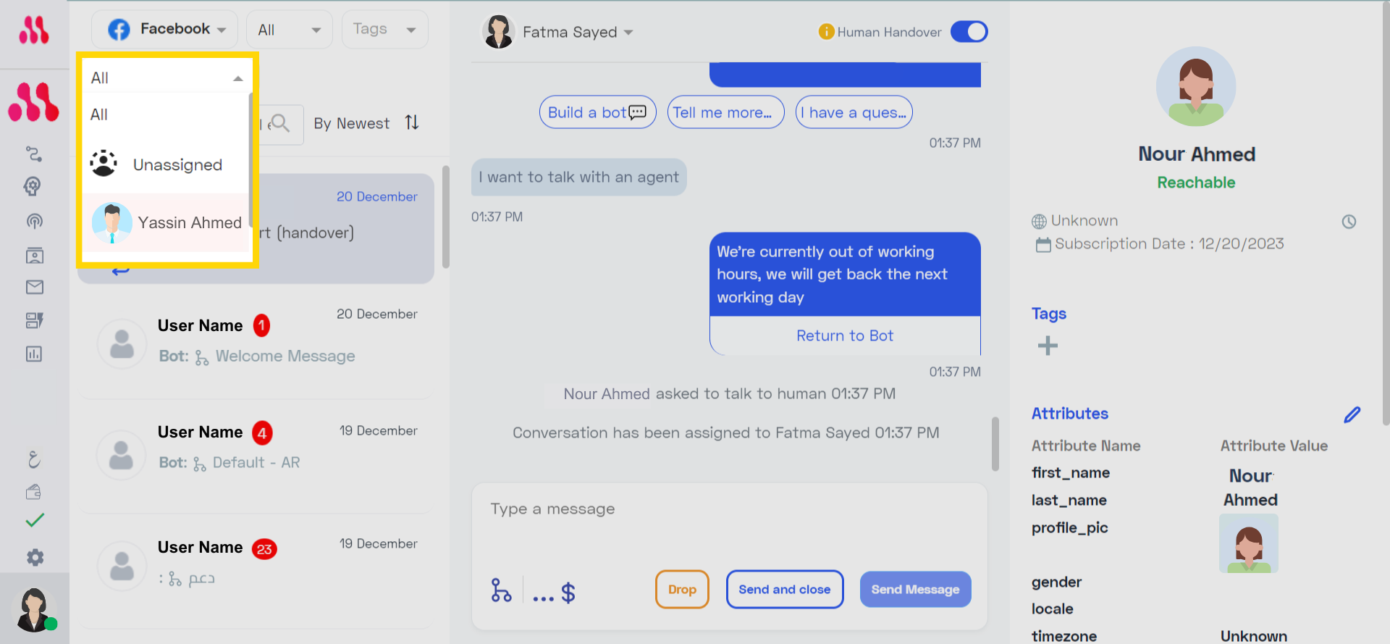Open settings gear in the sidebar
1390x644 pixels.
tap(35, 557)
